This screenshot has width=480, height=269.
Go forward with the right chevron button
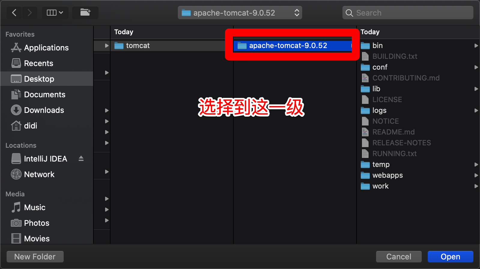pyautogui.click(x=29, y=13)
